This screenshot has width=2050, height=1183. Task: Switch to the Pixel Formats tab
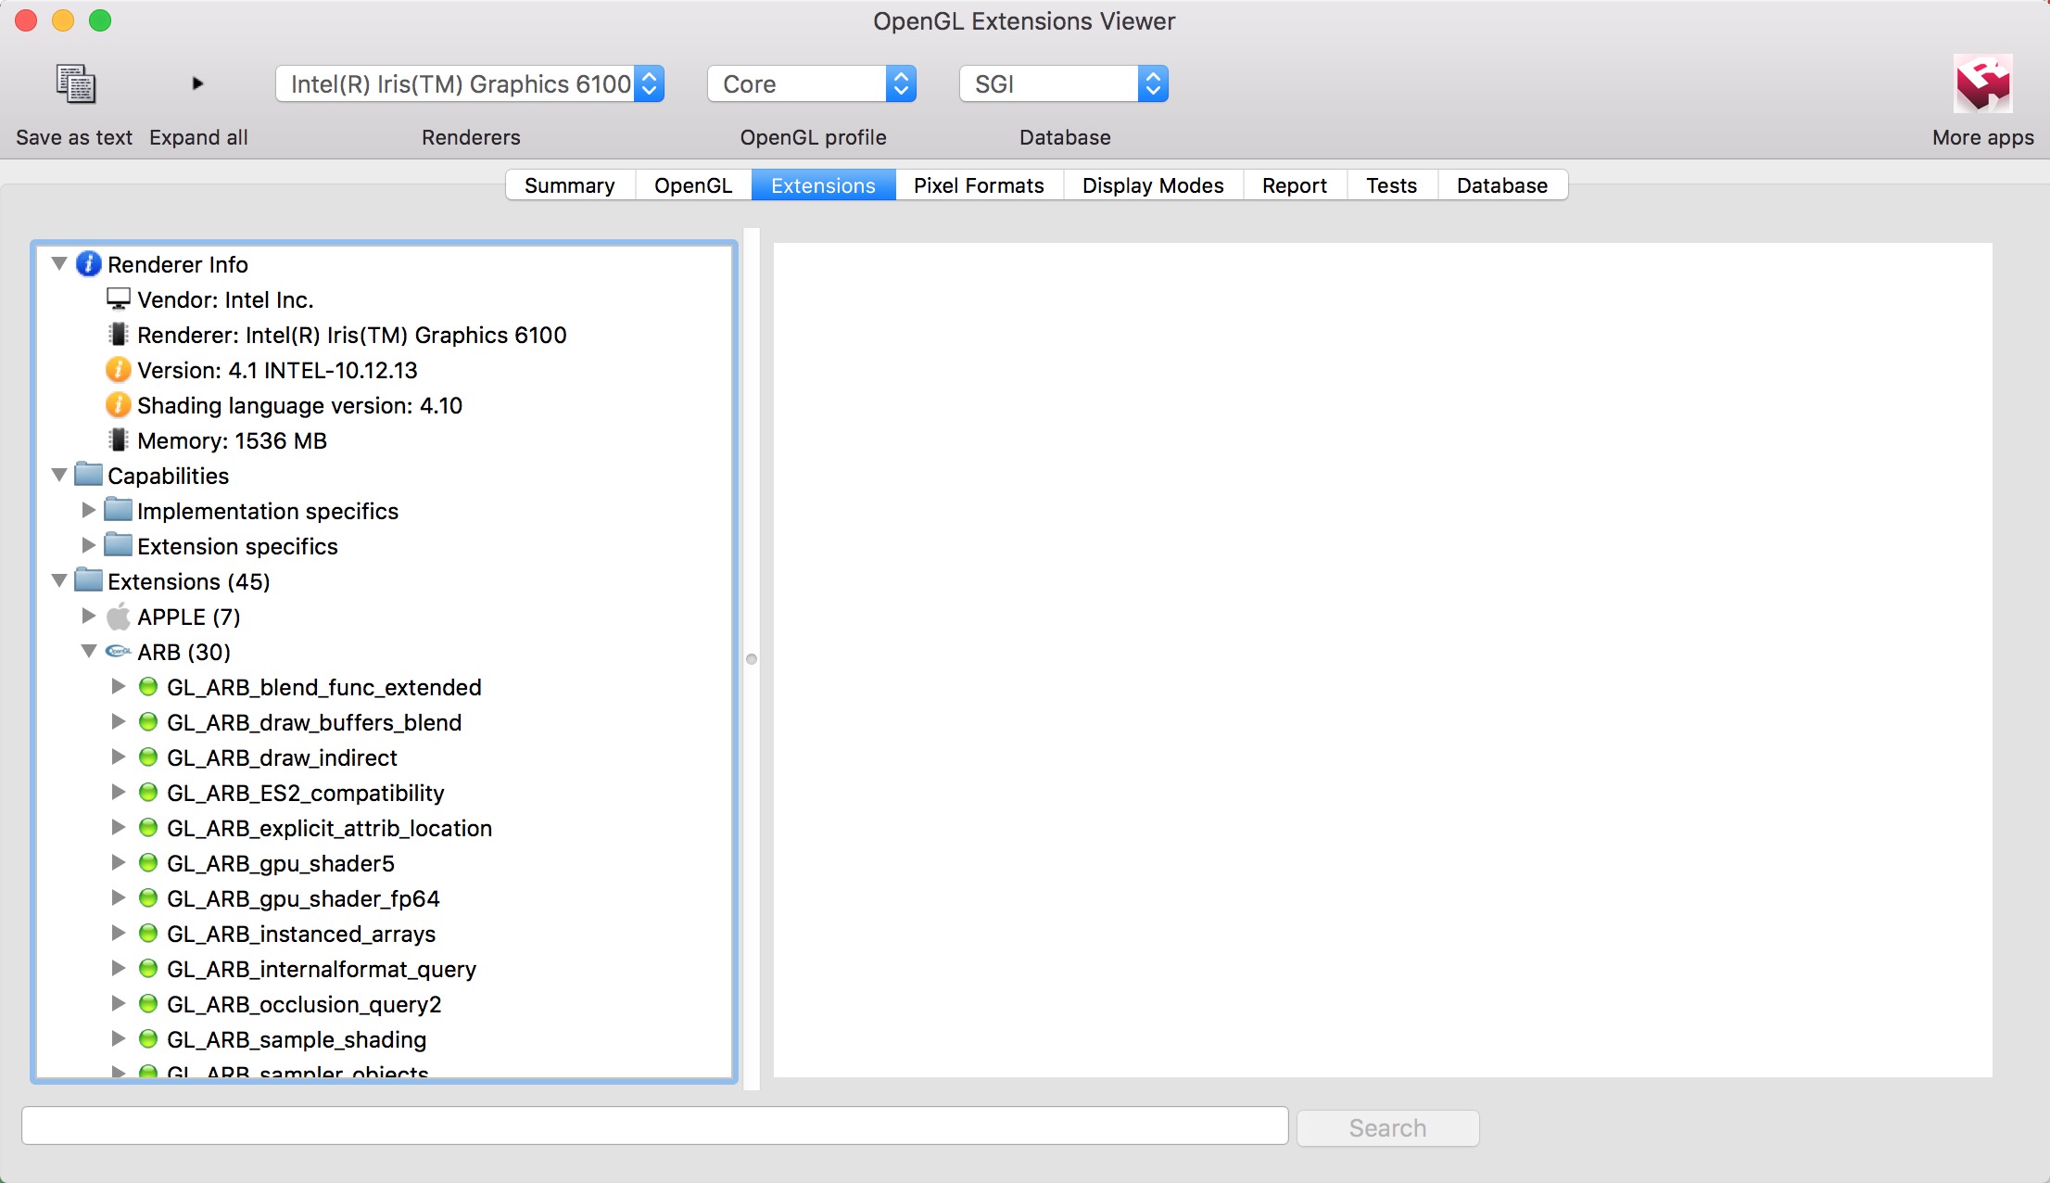[979, 185]
